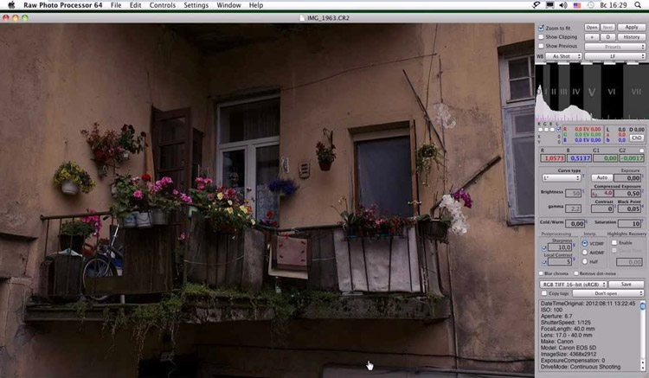Click the Sharpness value field

(560, 247)
